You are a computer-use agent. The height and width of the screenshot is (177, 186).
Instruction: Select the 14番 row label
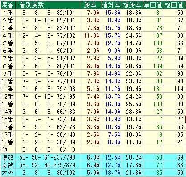(x=8, y=112)
